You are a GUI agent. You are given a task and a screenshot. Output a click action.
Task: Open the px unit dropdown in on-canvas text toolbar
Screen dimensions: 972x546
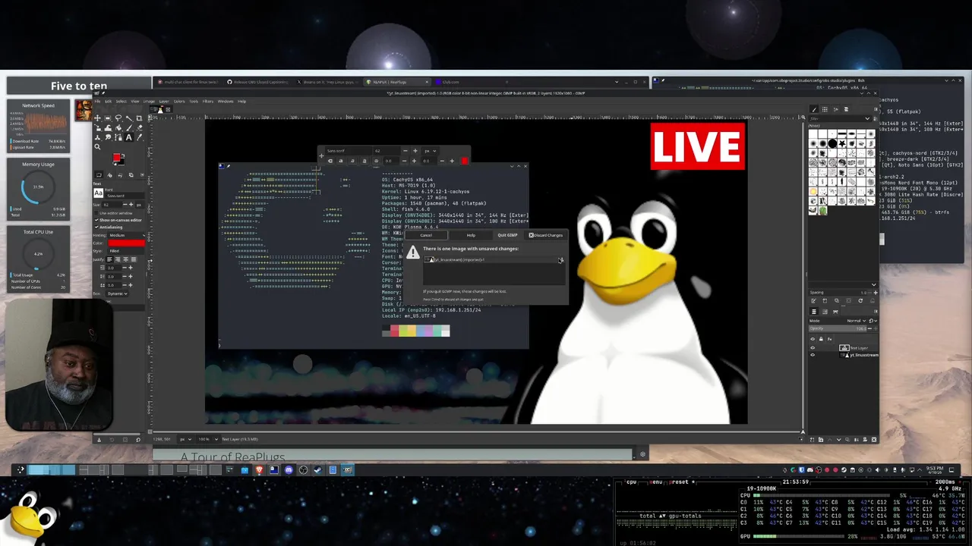pyautogui.click(x=431, y=151)
